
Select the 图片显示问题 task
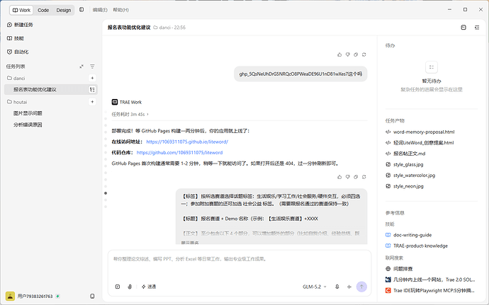pos(28,113)
